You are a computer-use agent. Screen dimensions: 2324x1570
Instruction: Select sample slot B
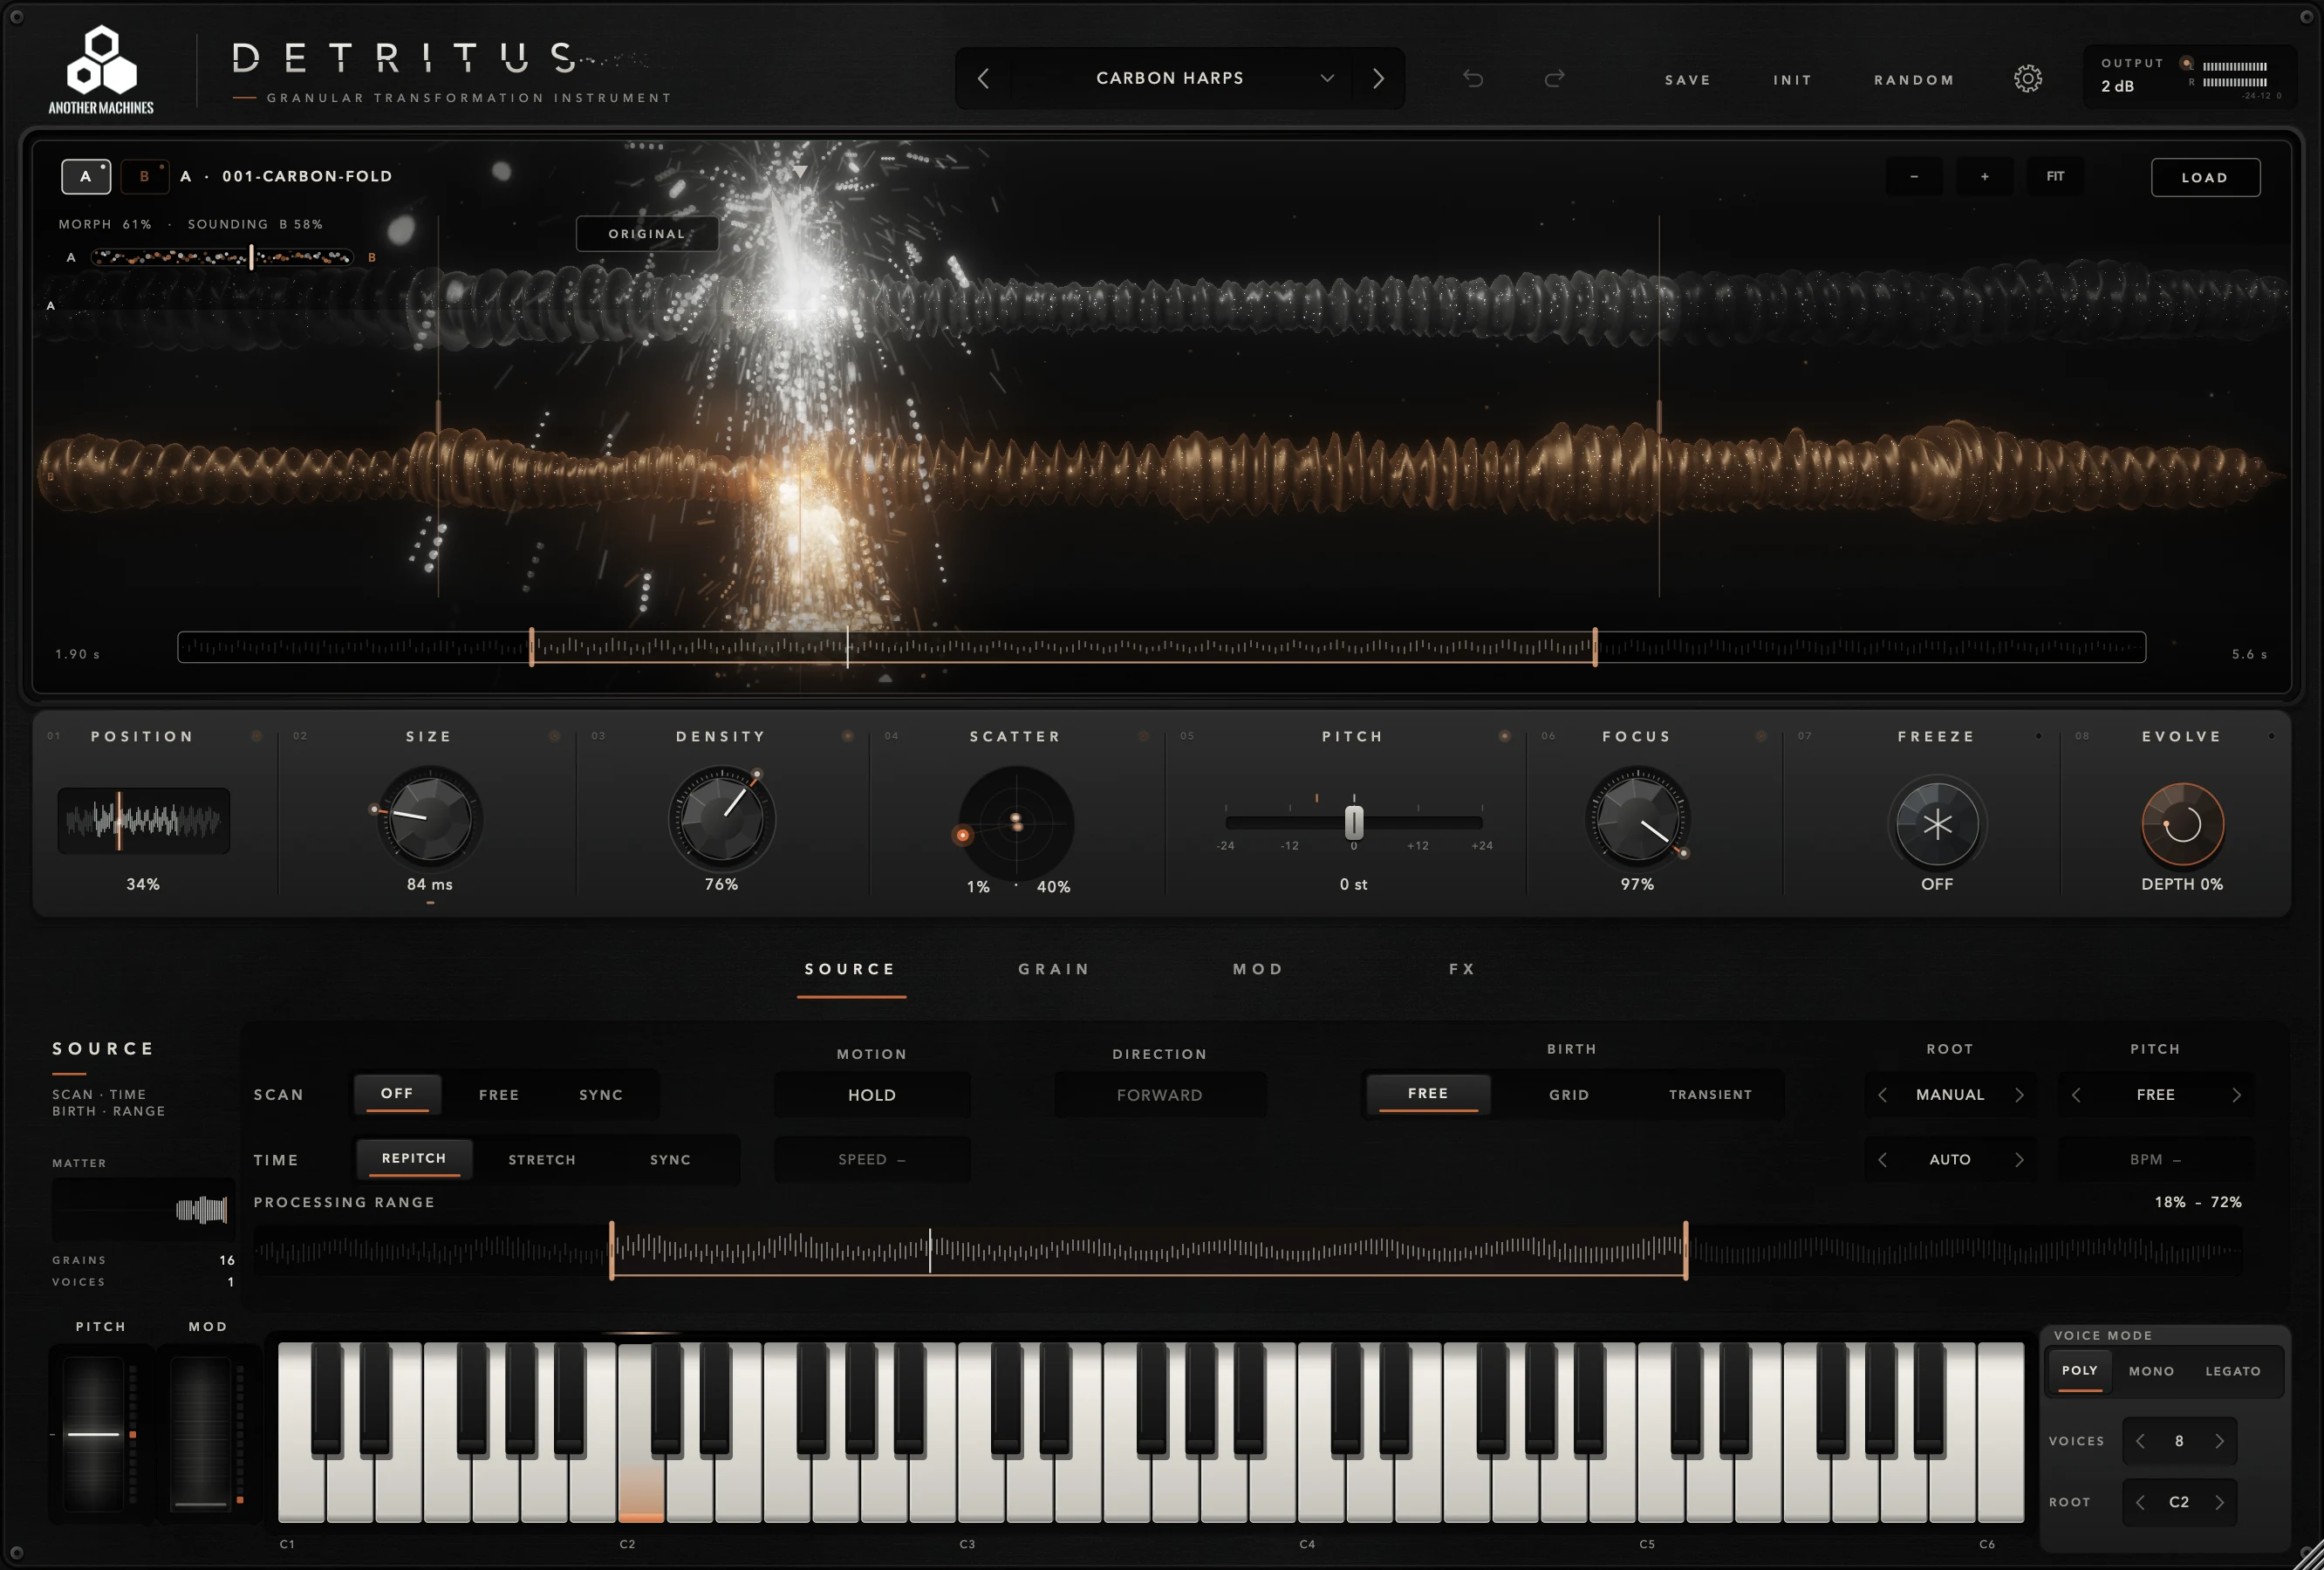pos(144,176)
